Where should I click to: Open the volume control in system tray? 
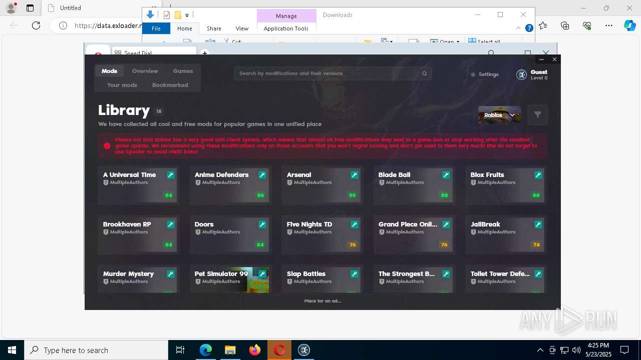coord(576,350)
